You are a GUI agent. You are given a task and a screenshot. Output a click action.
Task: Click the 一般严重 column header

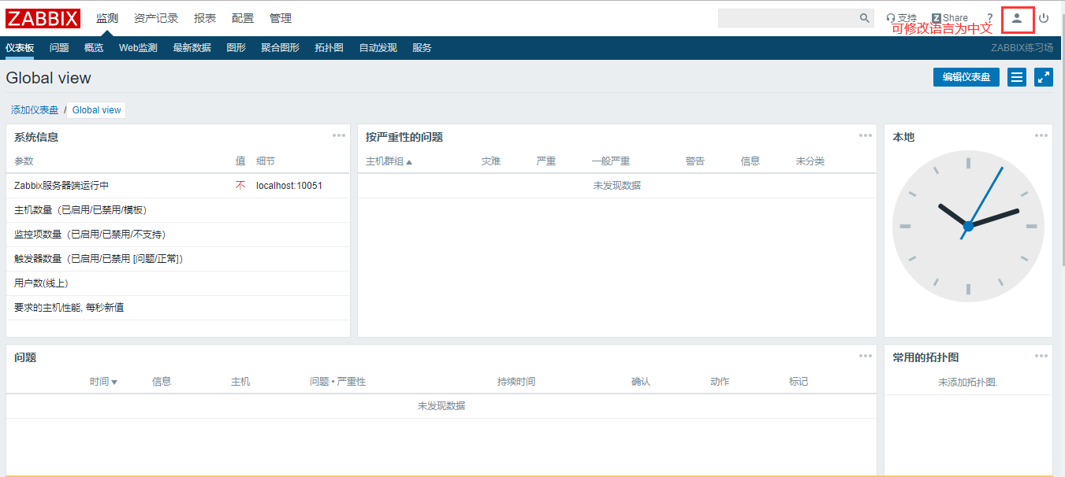(x=610, y=161)
